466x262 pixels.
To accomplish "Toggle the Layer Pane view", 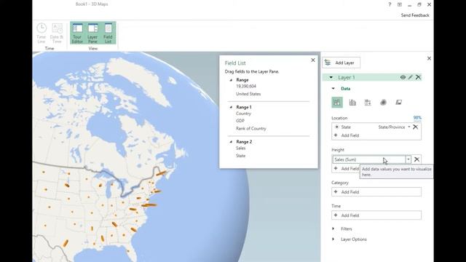I will [92, 33].
